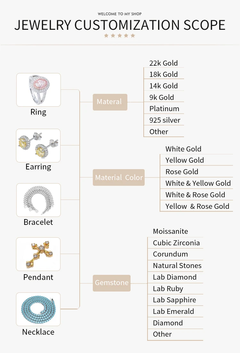
Task: Pick the 22k Gold option
Action: 164,63
